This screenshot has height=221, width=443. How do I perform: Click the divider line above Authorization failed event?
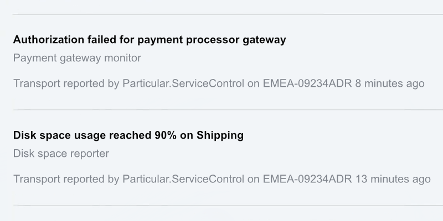coord(221,14)
